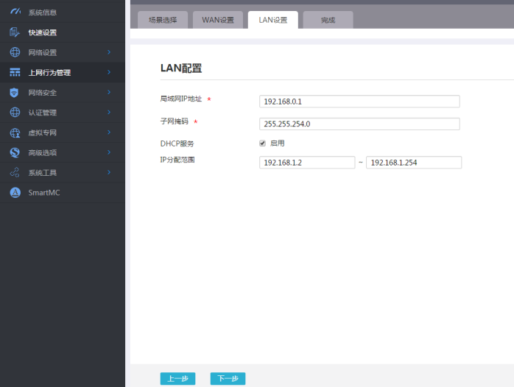Click the 虚拟专网 icon

tap(15, 132)
